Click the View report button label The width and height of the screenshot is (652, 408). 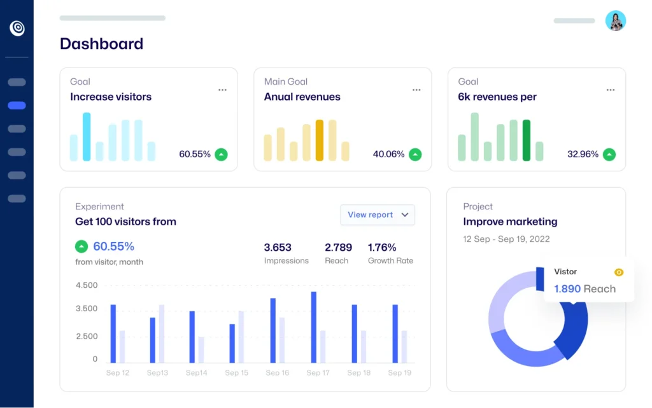[x=370, y=215]
